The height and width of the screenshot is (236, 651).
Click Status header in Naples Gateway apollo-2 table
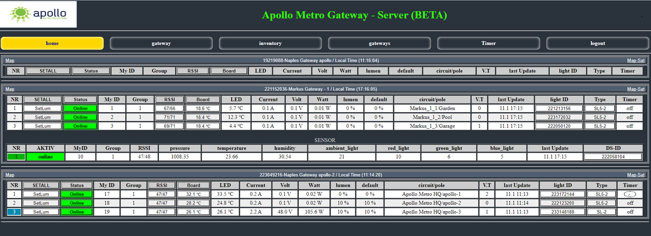[76, 185]
